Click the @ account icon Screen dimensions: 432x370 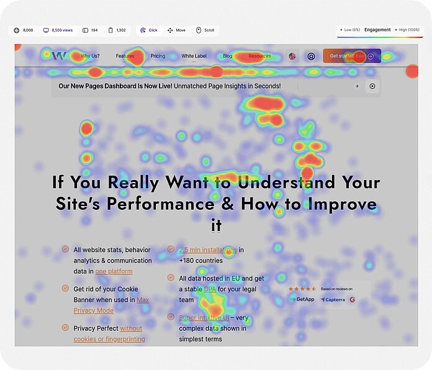(x=311, y=56)
